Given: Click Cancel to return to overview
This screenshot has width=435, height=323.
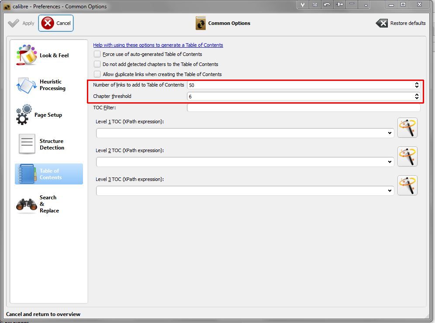Looking at the screenshot, I should point(56,23).
